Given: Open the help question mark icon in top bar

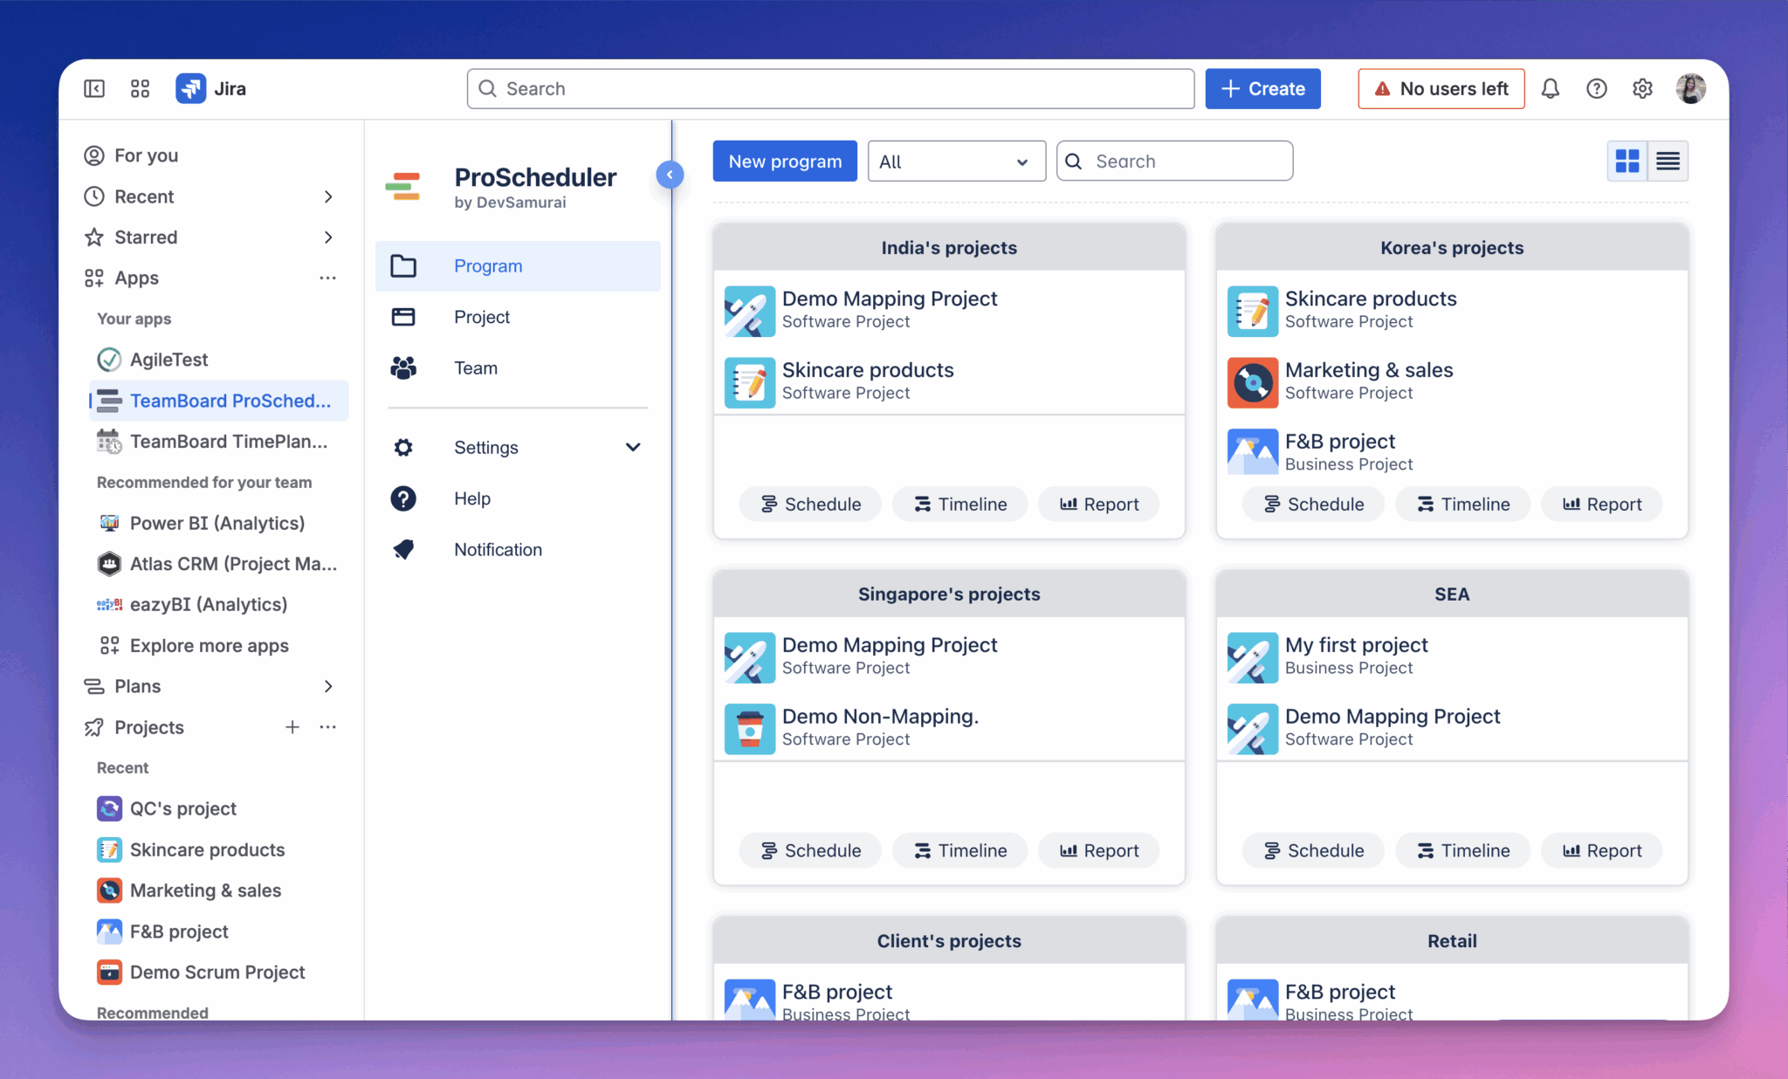Looking at the screenshot, I should click(x=1596, y=88).
